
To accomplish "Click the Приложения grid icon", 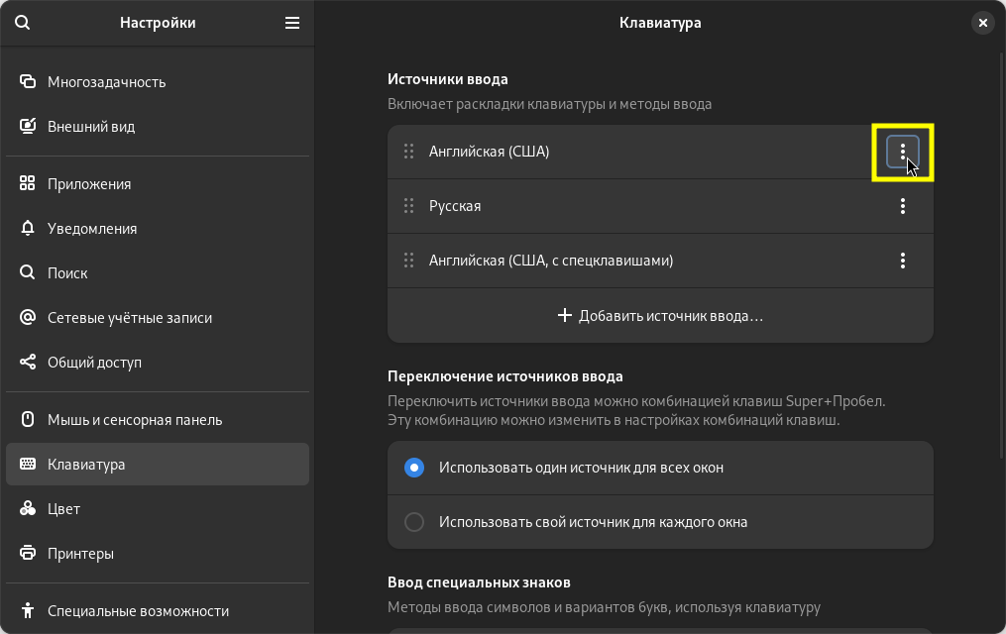I will coord(28,184).
